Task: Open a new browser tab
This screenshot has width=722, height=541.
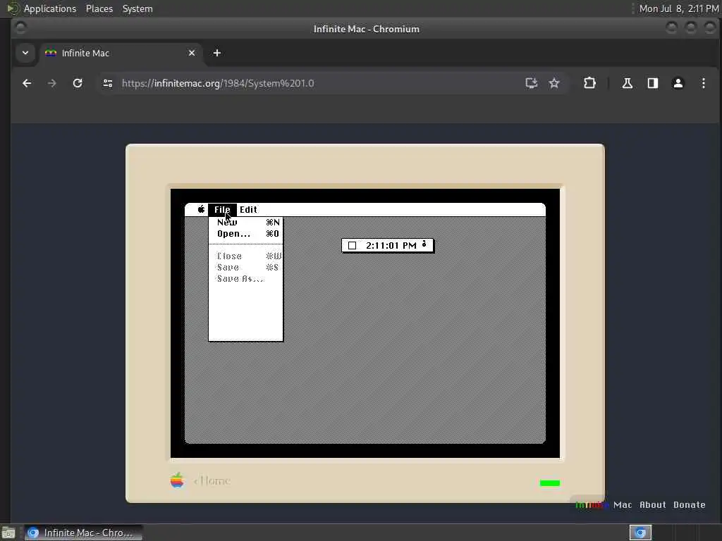Action: click(x=217, y=53)
